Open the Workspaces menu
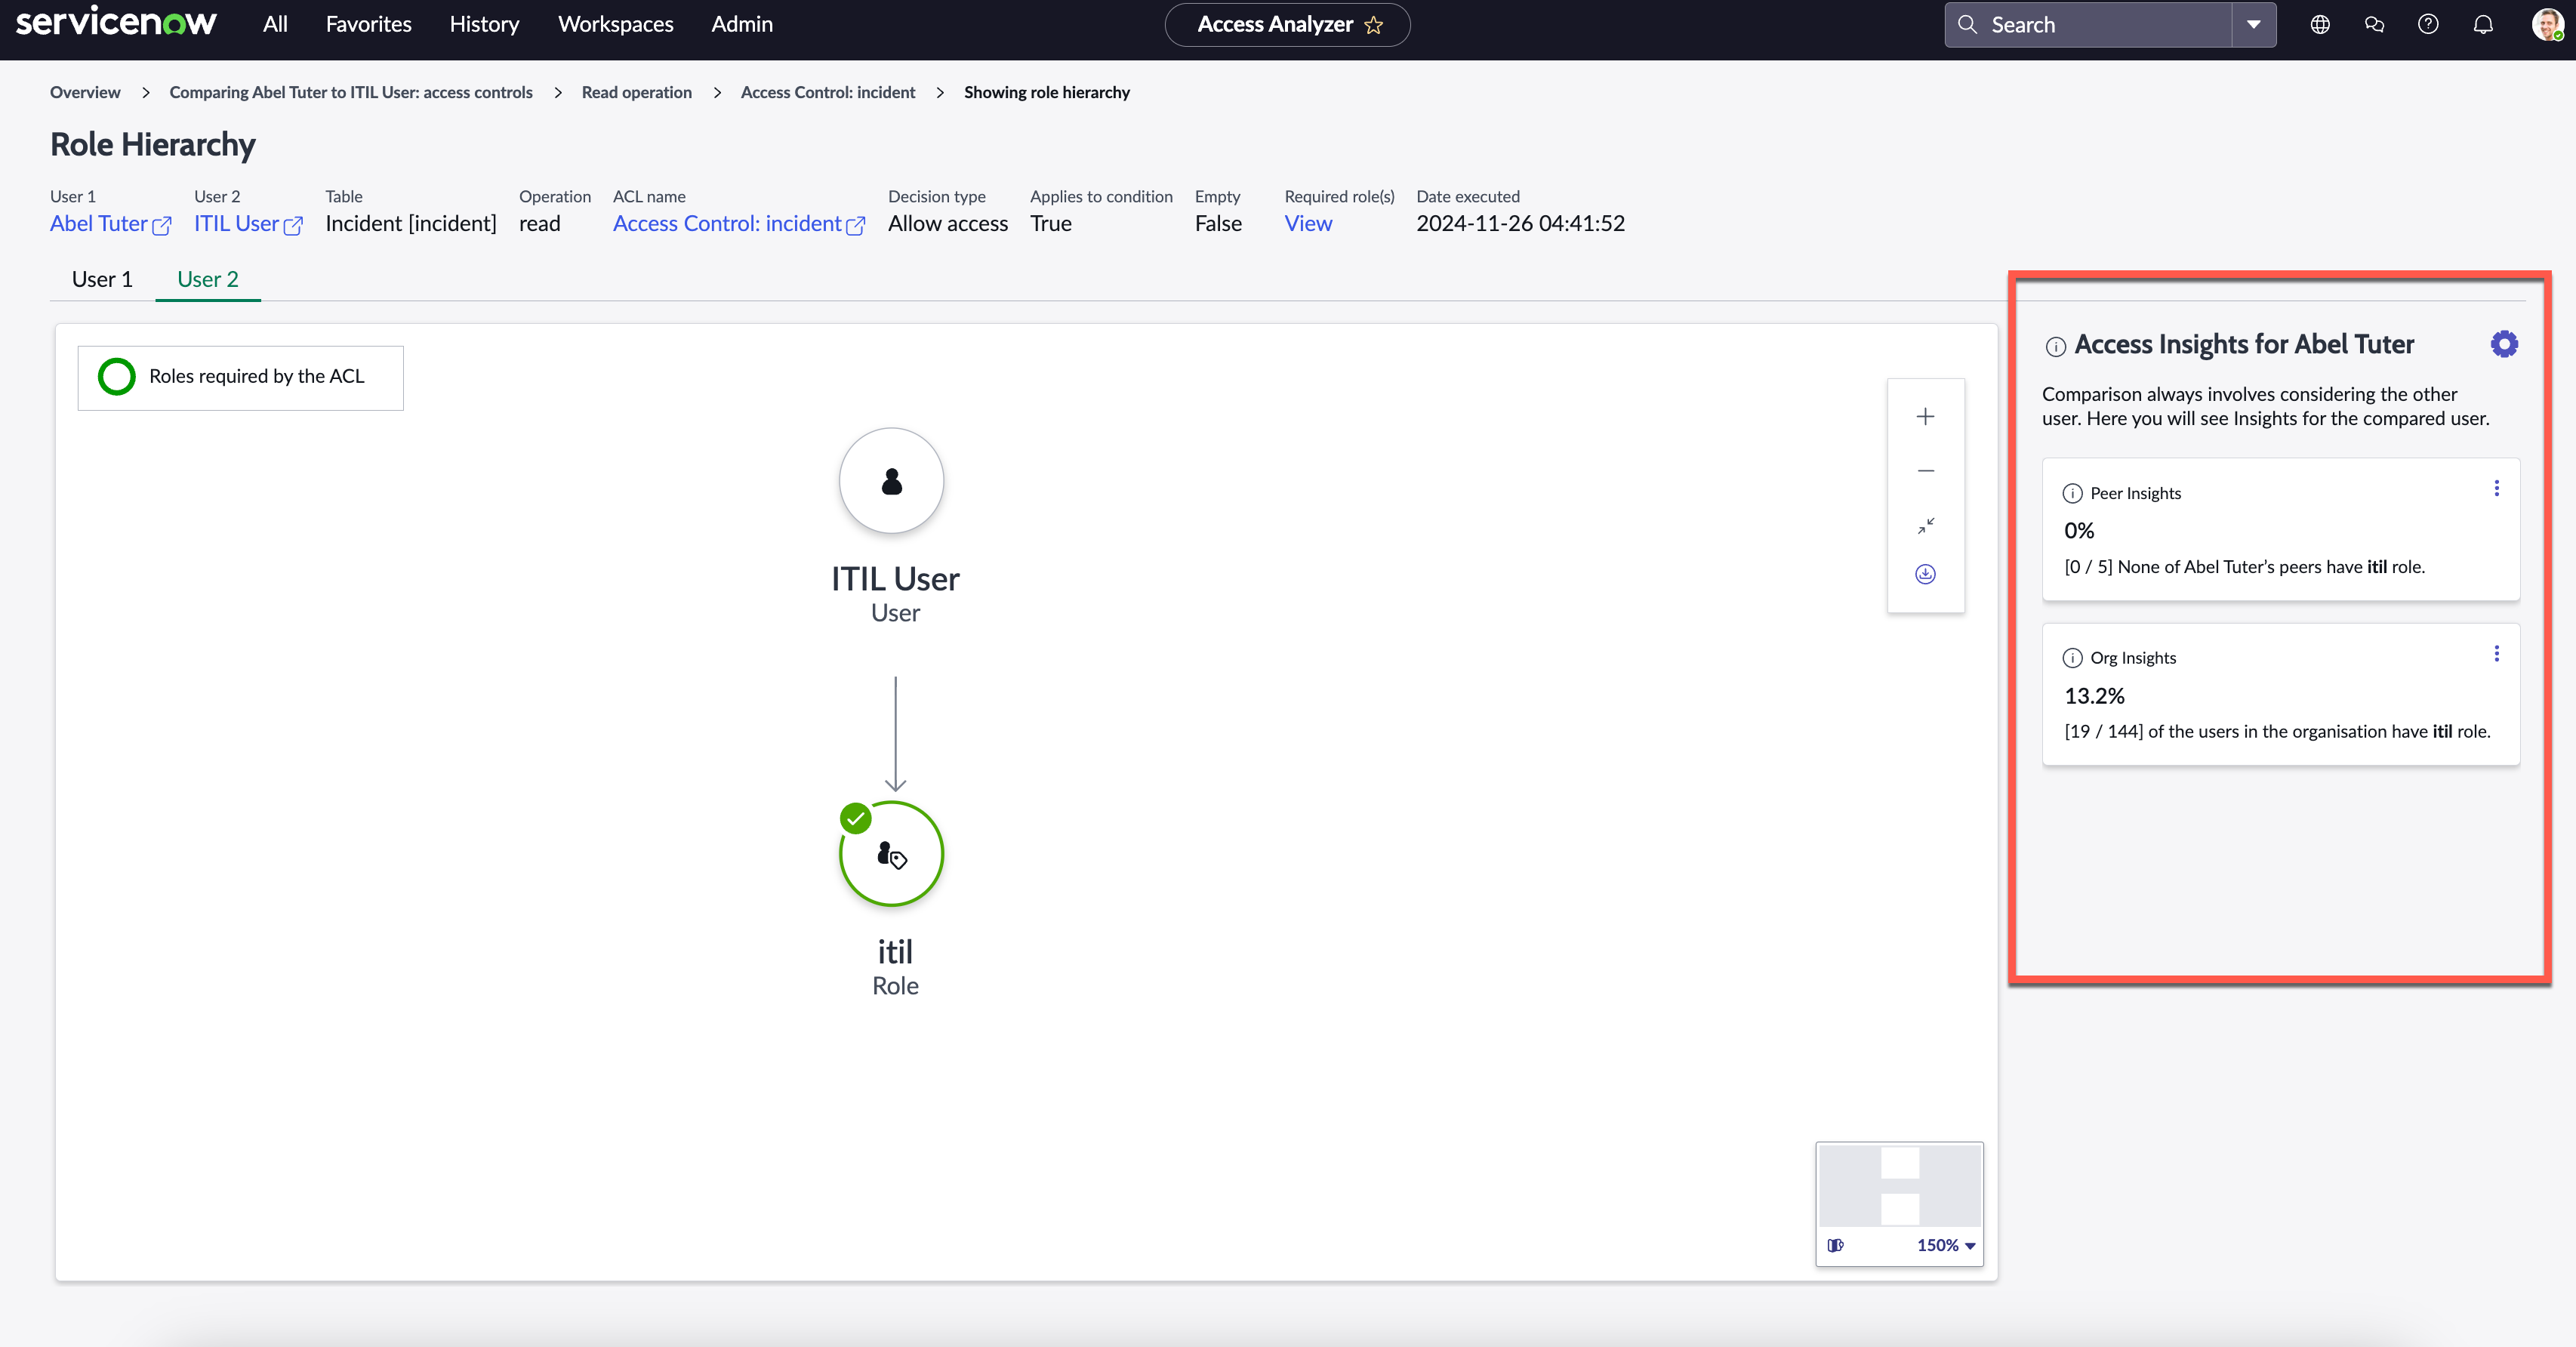The image size is (2576, 1347). tap(615, 24)
